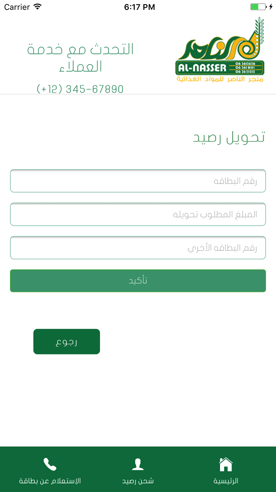Tap the home icon in bottom bar

click(x=226, y=464)
